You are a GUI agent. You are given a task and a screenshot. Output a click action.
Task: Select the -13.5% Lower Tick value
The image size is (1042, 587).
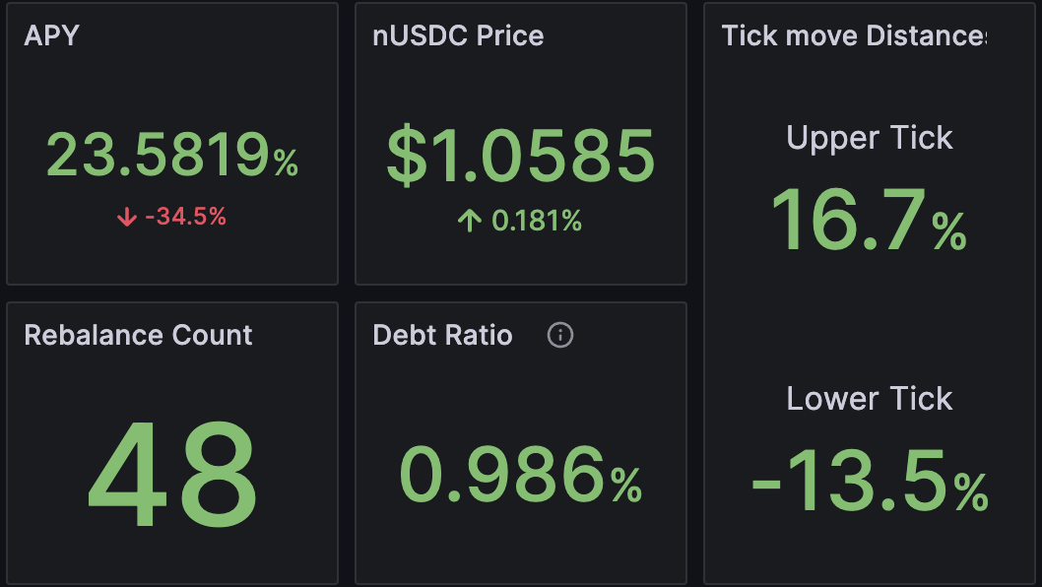coord(869,482)
